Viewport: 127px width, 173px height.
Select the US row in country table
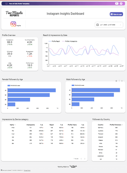pos(108,159)
